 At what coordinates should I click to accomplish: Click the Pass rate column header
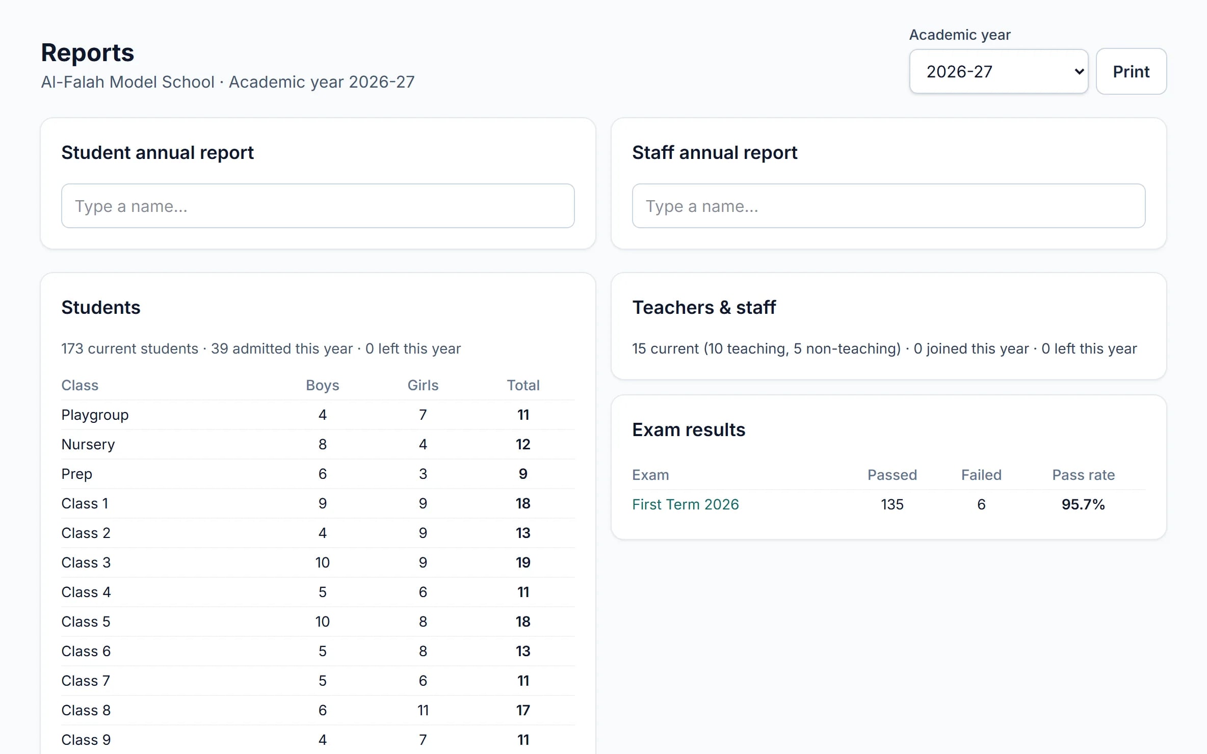click(x=1083, y=475)
